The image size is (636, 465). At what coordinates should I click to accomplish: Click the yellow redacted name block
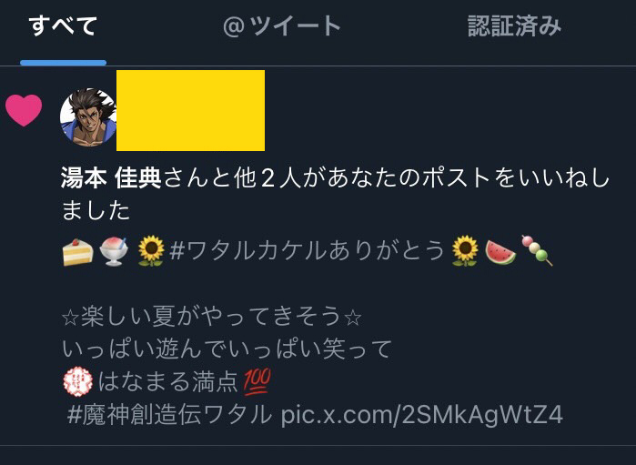click(191, 110)
